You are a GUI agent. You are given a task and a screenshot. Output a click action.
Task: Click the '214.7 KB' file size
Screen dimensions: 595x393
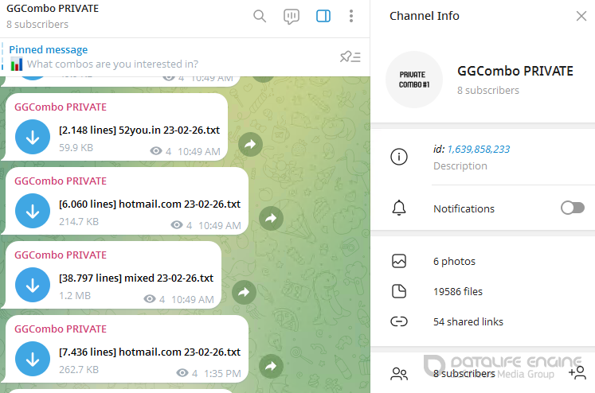point(79,222)
